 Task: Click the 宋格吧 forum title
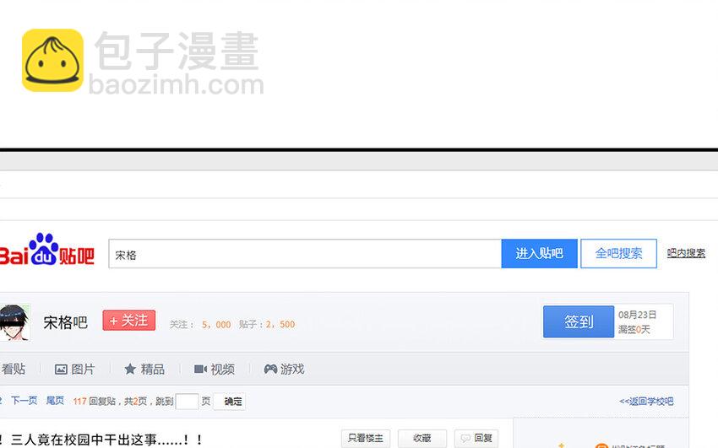click(x=66, y=323)
